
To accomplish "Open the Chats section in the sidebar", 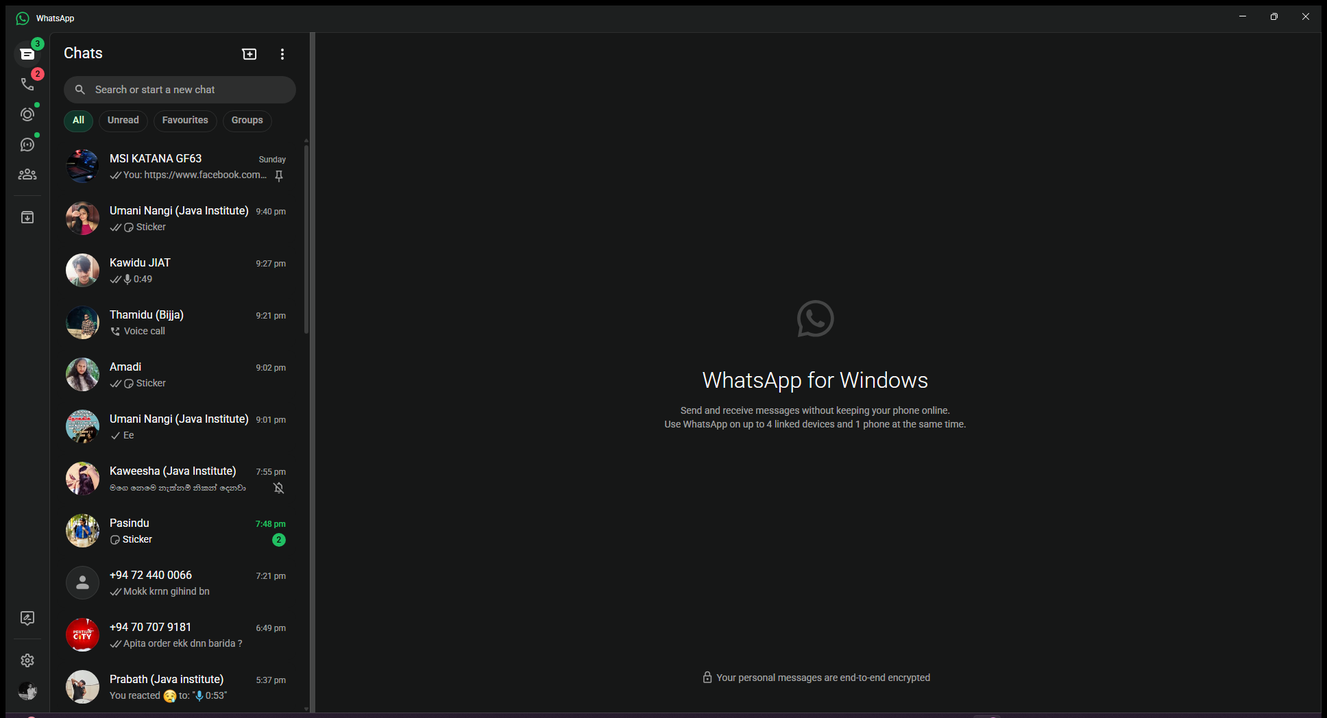I will pos(27,53).
